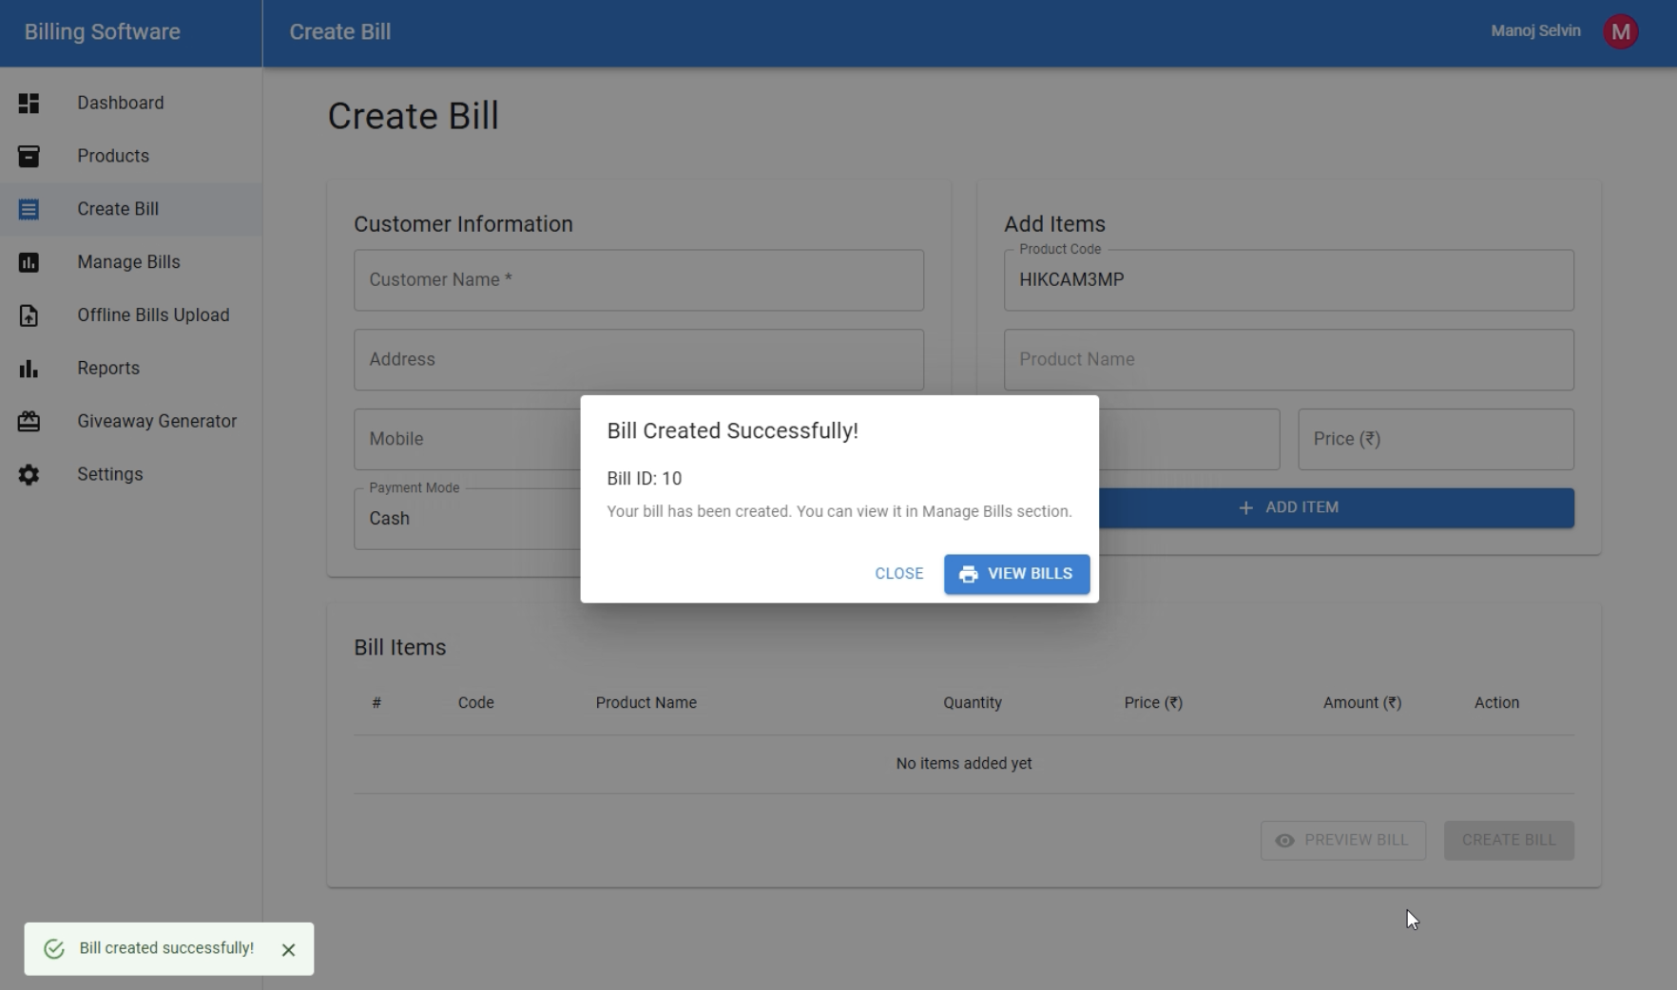
Task: Dismiss the dialog with CLOSE
Action: point(897,574)
